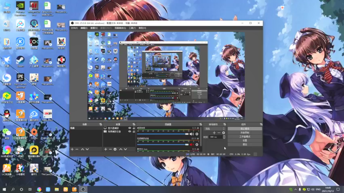Open taskbar search magnifier

point(13,189)
